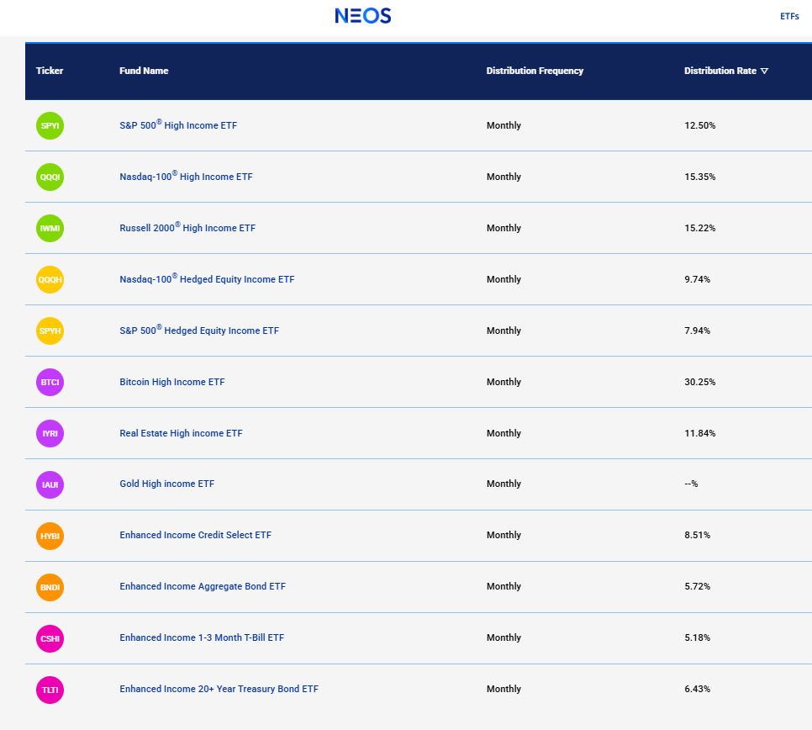Screen dimensions: 812x730
Task: Click the IAUI ticker badge
Action: [50, 484]
